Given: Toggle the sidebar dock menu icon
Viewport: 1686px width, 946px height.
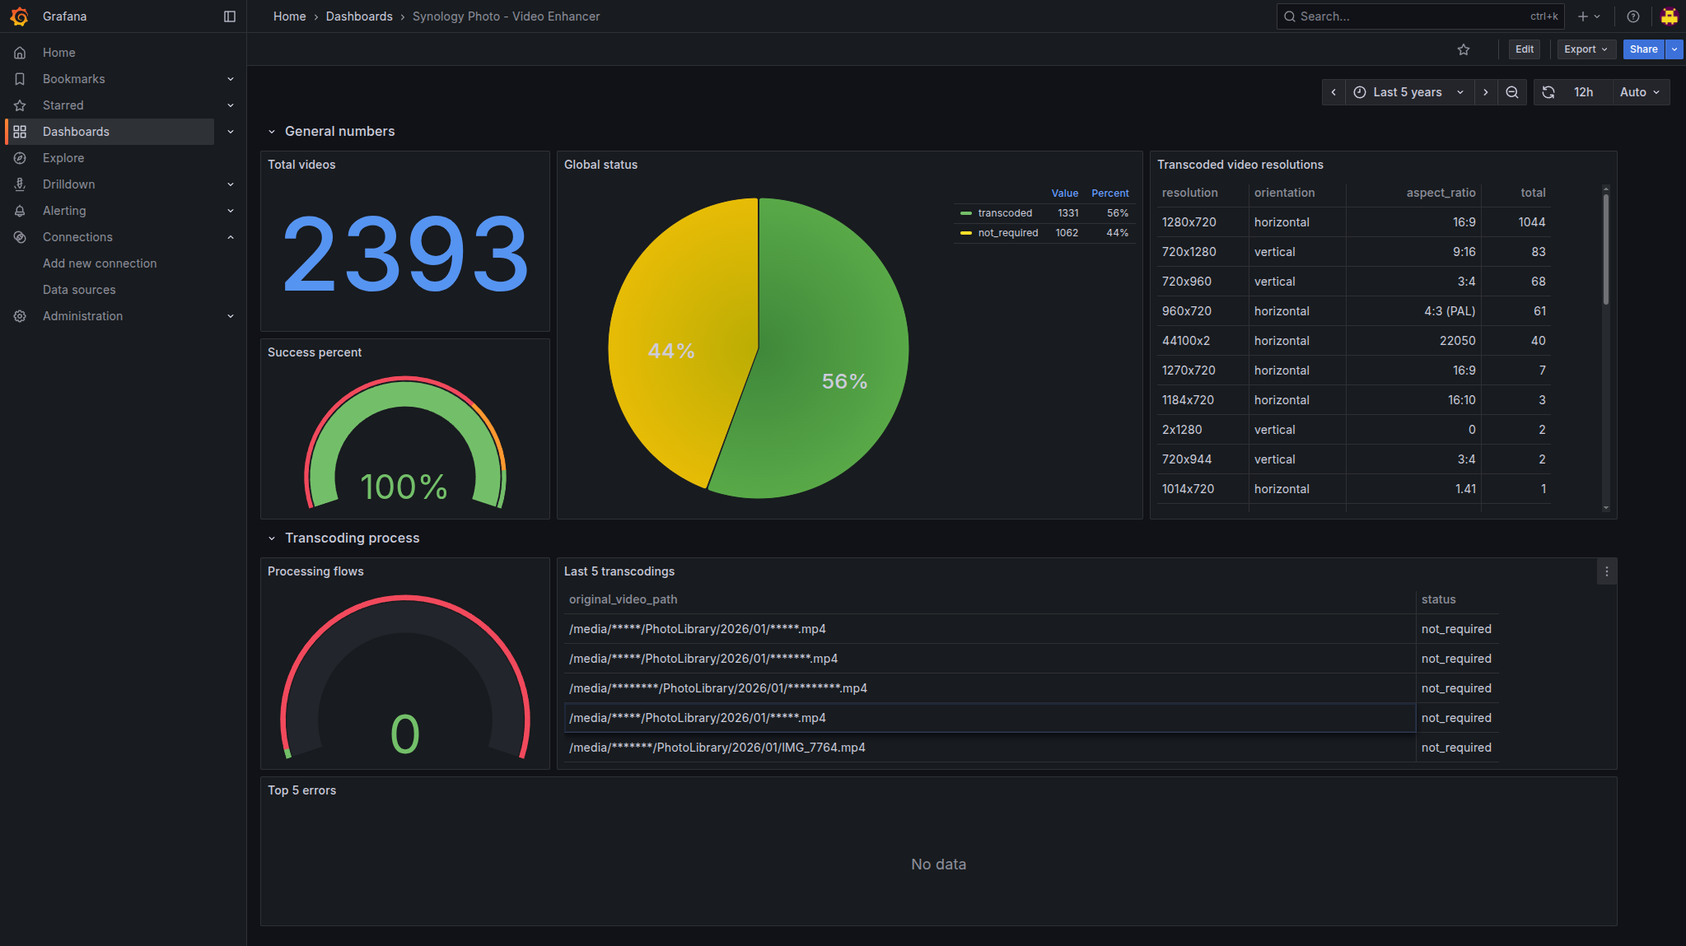Looking at the screenshot, I should pos(230,16).
